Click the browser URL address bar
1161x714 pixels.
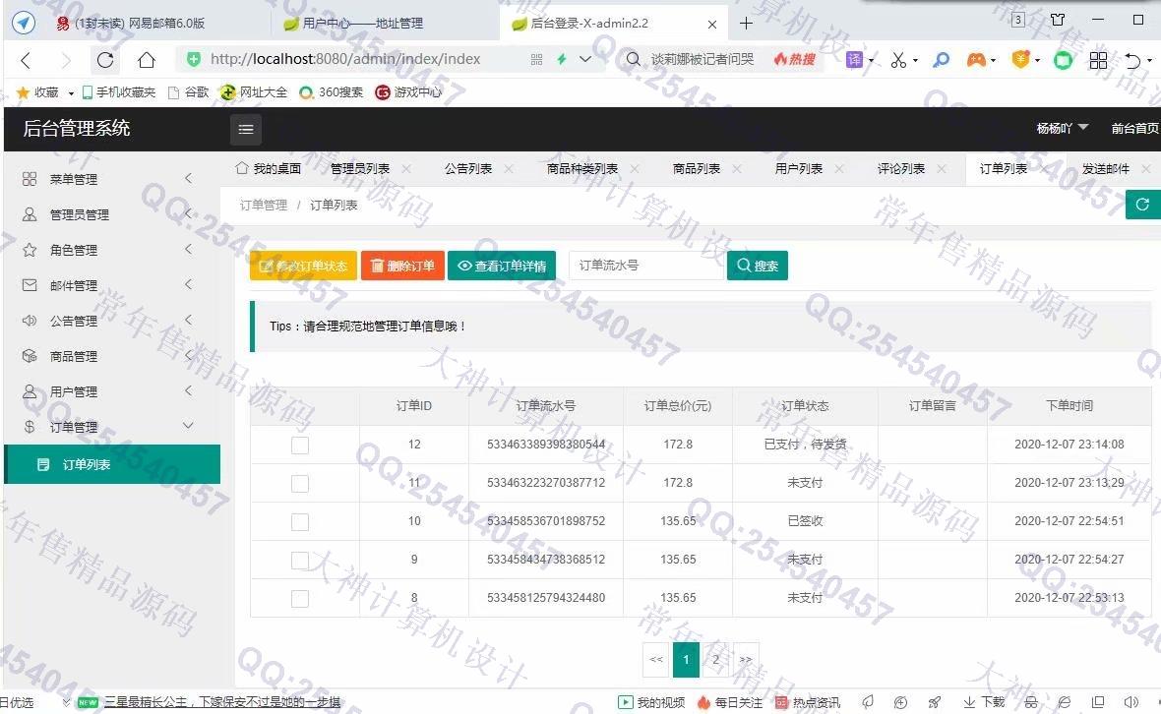345,59
